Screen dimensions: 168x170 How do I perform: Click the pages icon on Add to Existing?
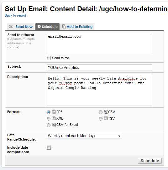click(64, 26)
